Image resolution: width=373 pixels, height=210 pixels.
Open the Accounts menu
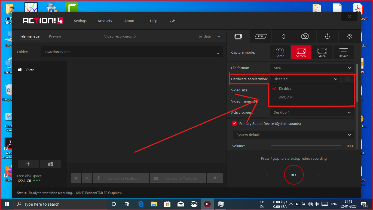[x=105, y=21]
